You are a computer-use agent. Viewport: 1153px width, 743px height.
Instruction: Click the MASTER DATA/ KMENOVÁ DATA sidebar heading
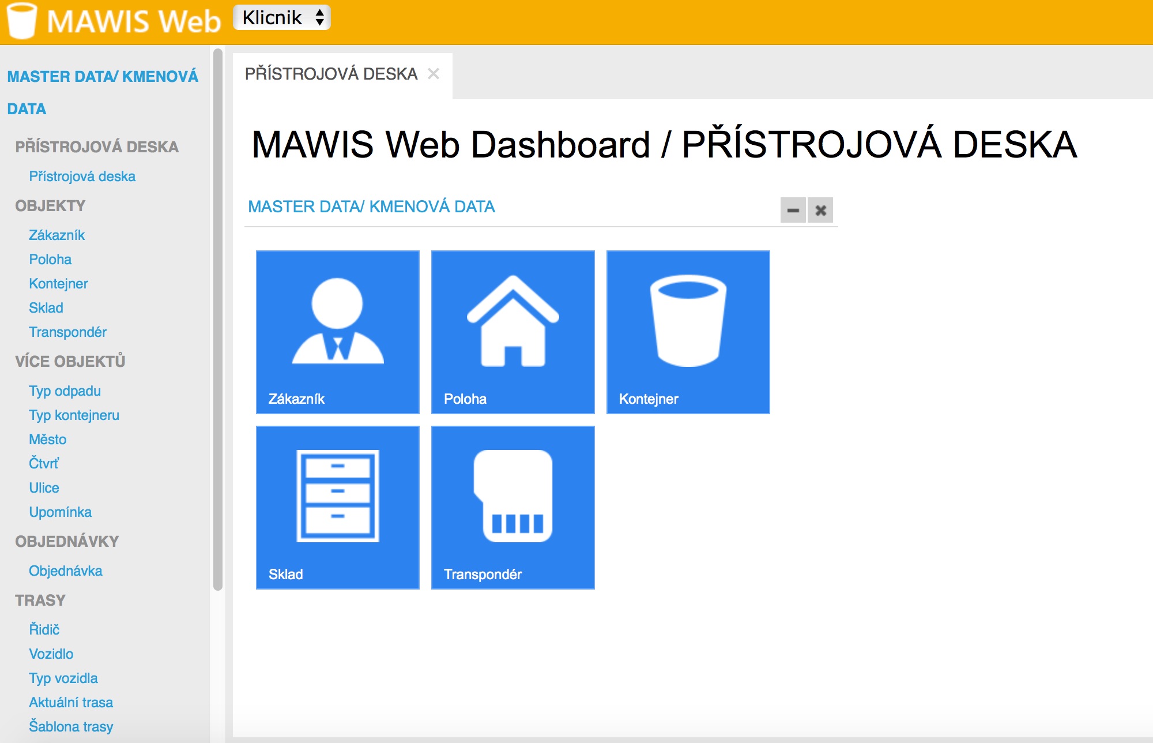tap(103, 92)
